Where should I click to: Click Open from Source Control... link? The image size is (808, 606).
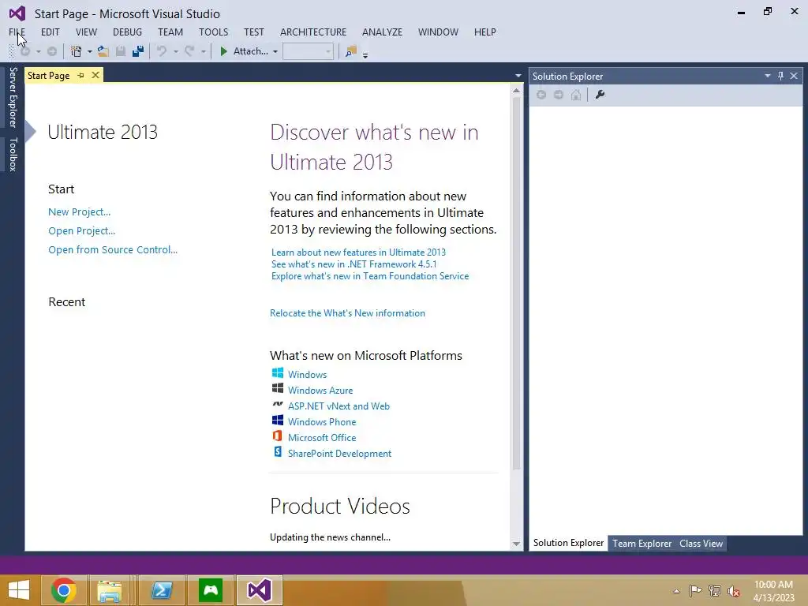[113, 249]
